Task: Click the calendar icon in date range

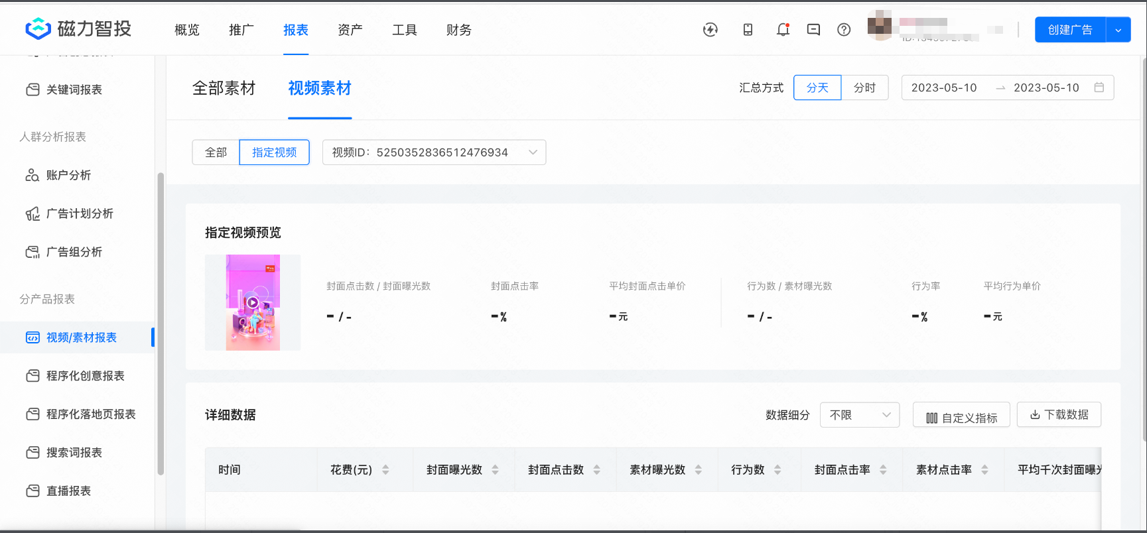Action: [x=1099, y=88]
